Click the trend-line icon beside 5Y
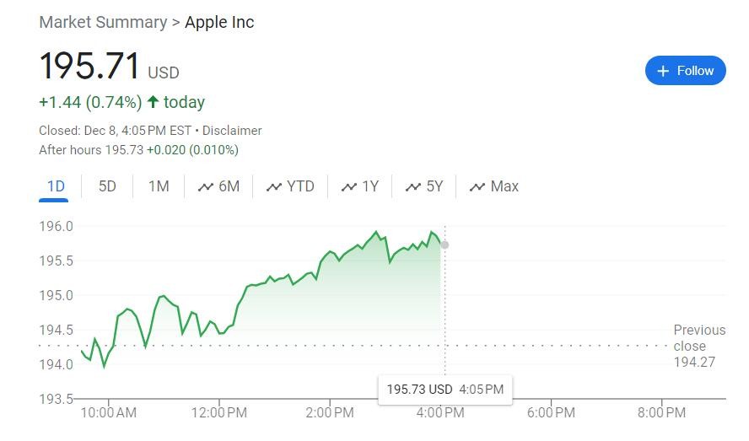 point(412,187)
